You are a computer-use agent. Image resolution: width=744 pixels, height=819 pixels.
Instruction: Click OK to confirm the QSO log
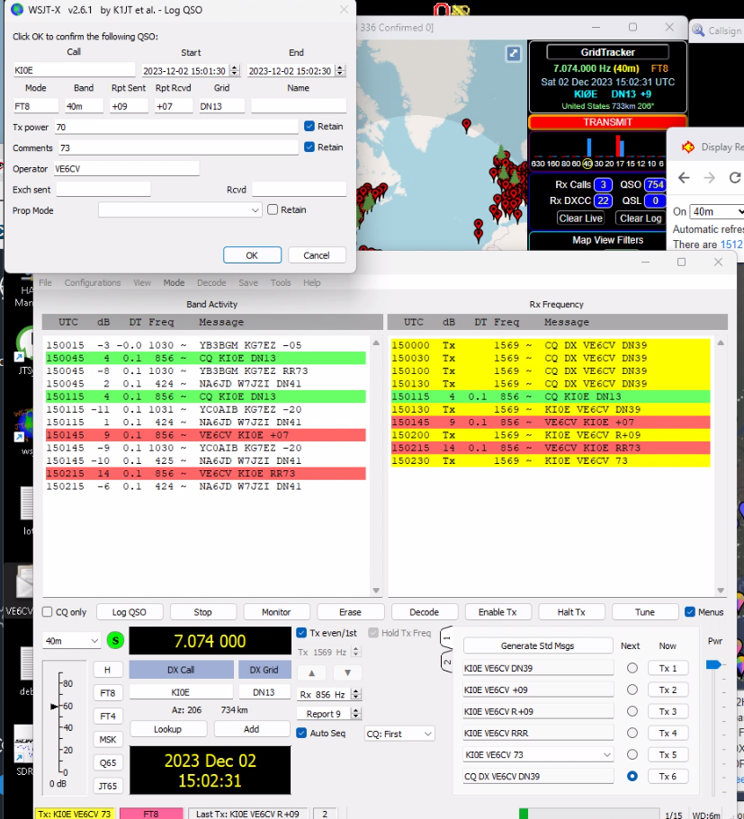252,255
